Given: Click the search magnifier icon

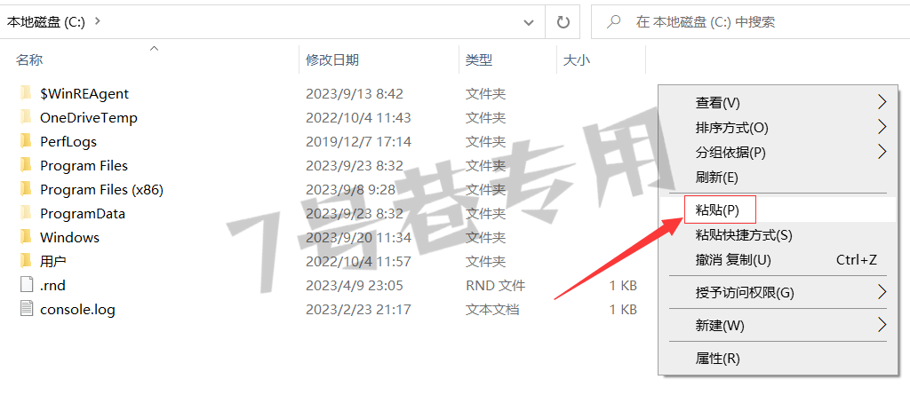Looking at the screenshot, I should (613, 22).
